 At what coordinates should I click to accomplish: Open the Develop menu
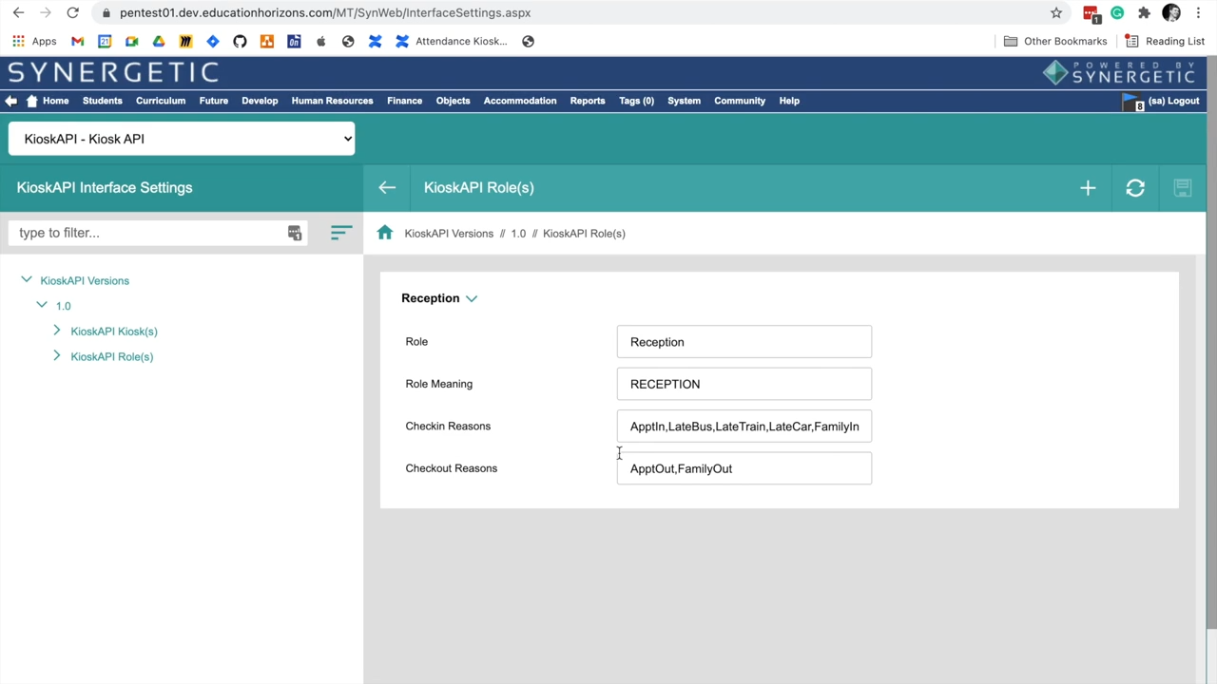(x=260, y=101)
